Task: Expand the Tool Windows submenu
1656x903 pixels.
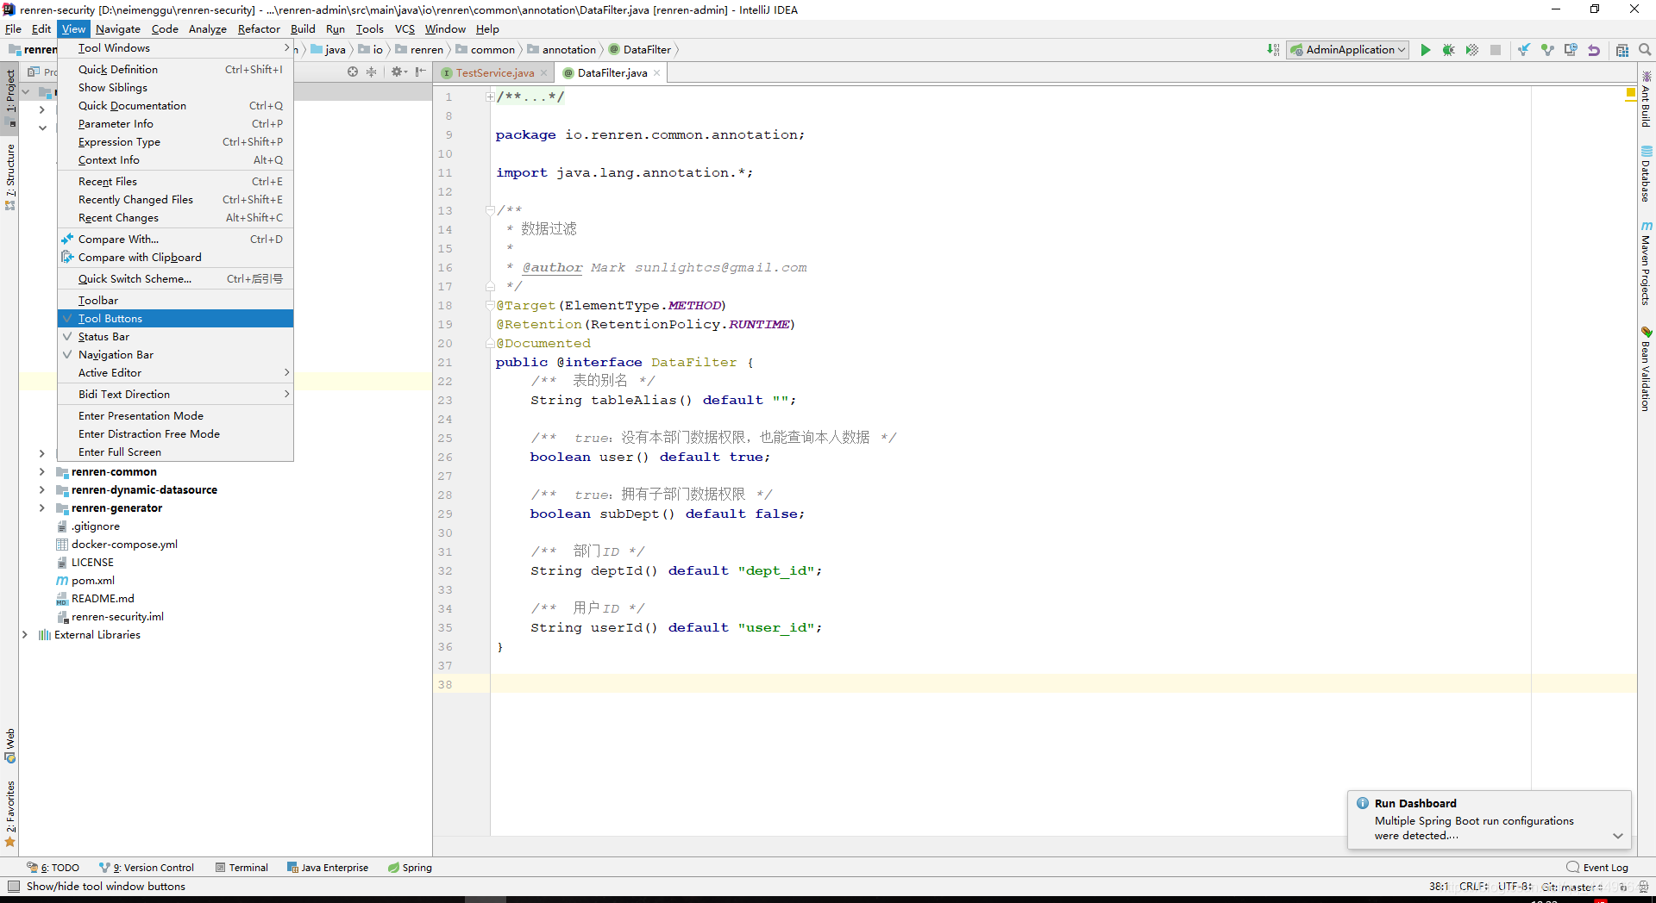Action: [x=176, y=48]
